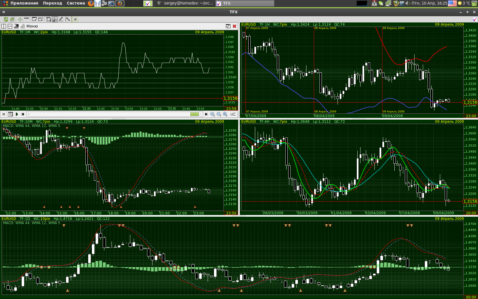
Task: Jump to chart start button
Action: (23, 114)
